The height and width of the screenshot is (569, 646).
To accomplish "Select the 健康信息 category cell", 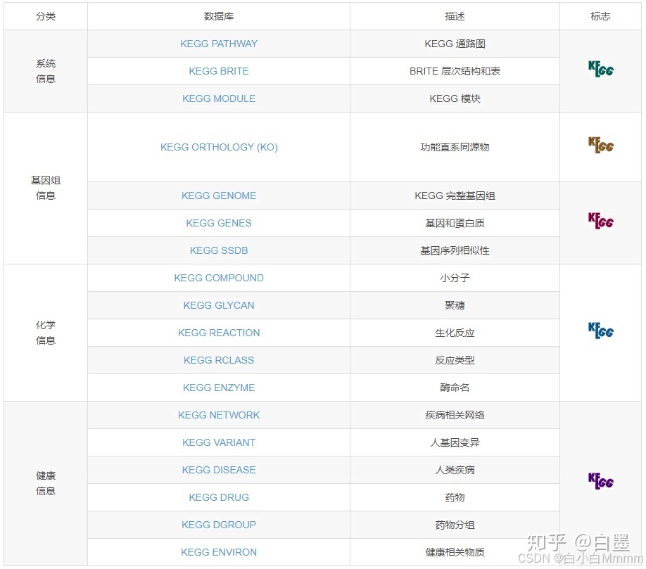I will coord(46,483).
